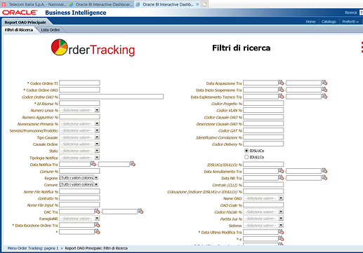
Task: Open calendar for Data Notifica Tra start date
Action: [x=93, y=164]
